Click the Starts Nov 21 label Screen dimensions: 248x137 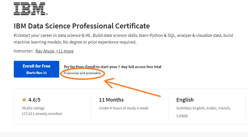[x=37, y=73]
